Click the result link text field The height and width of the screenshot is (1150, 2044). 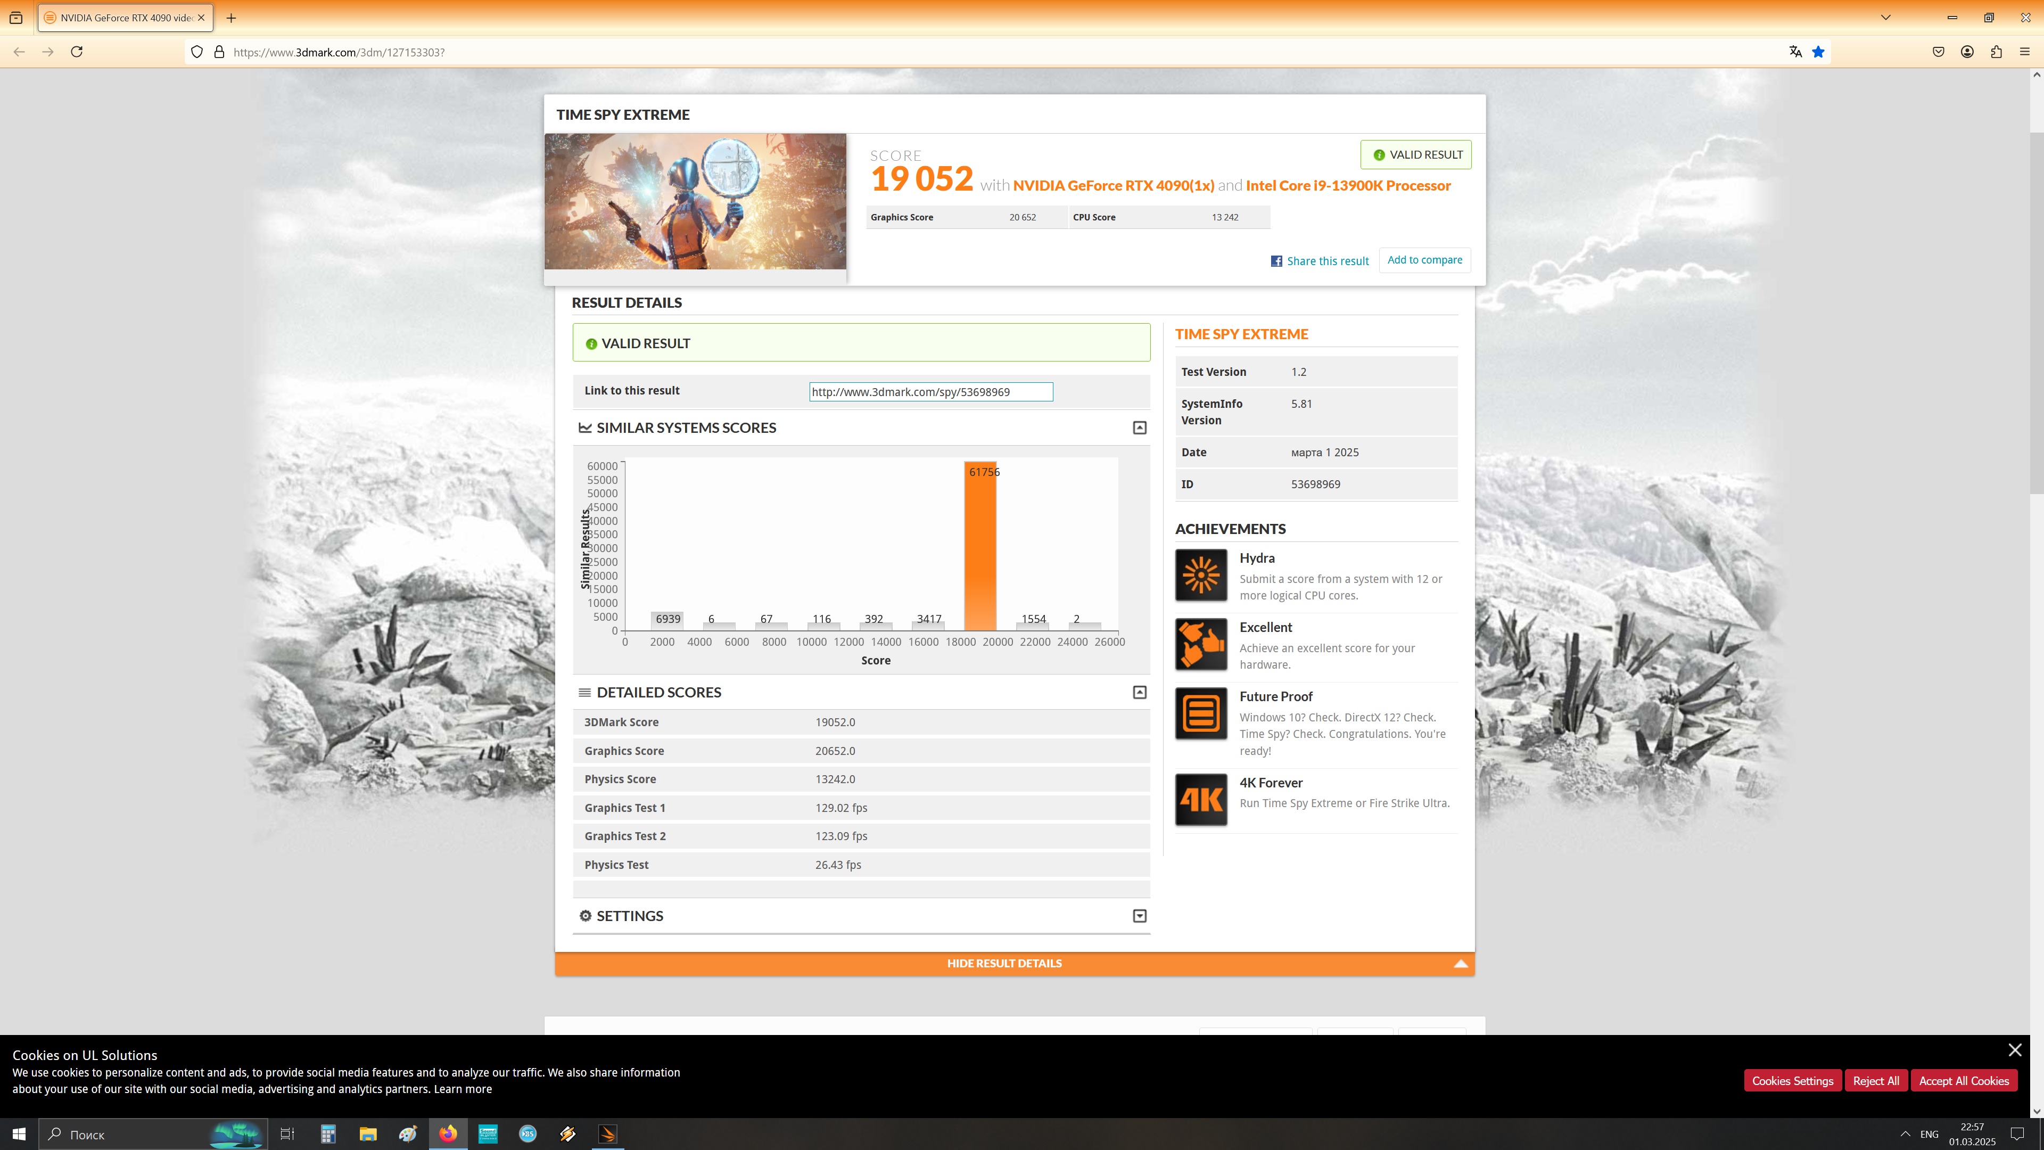coord(931,392)
